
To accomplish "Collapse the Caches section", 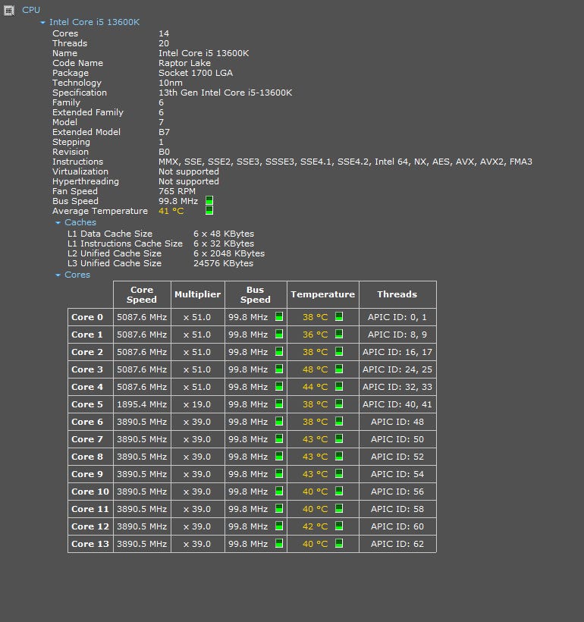I will (58, 223).
